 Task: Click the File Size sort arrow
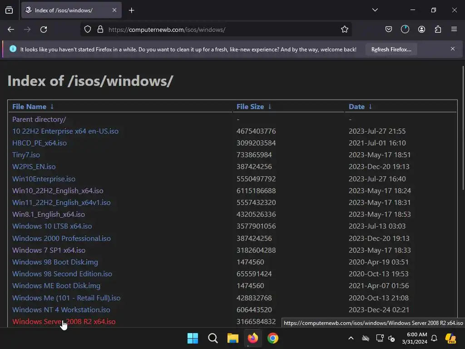tap(270, 106)
